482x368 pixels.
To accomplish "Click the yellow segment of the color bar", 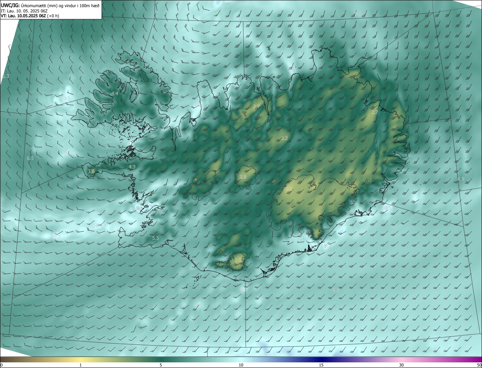I will click(81, 360).
